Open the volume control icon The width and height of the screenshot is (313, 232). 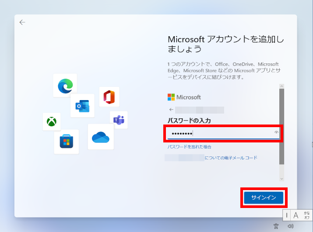[x=290, y=226]
